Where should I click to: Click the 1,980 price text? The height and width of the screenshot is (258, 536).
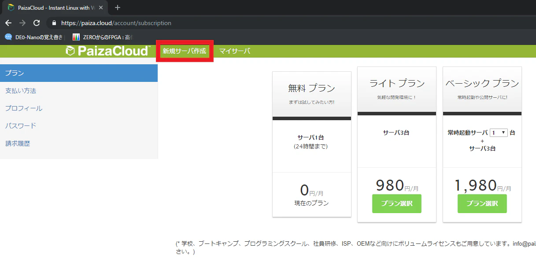click(x=476, y=186)
